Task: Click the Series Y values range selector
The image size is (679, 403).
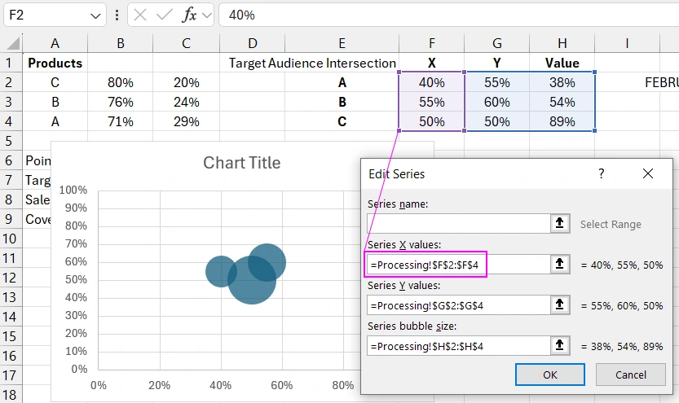Action: coord(560,304)
